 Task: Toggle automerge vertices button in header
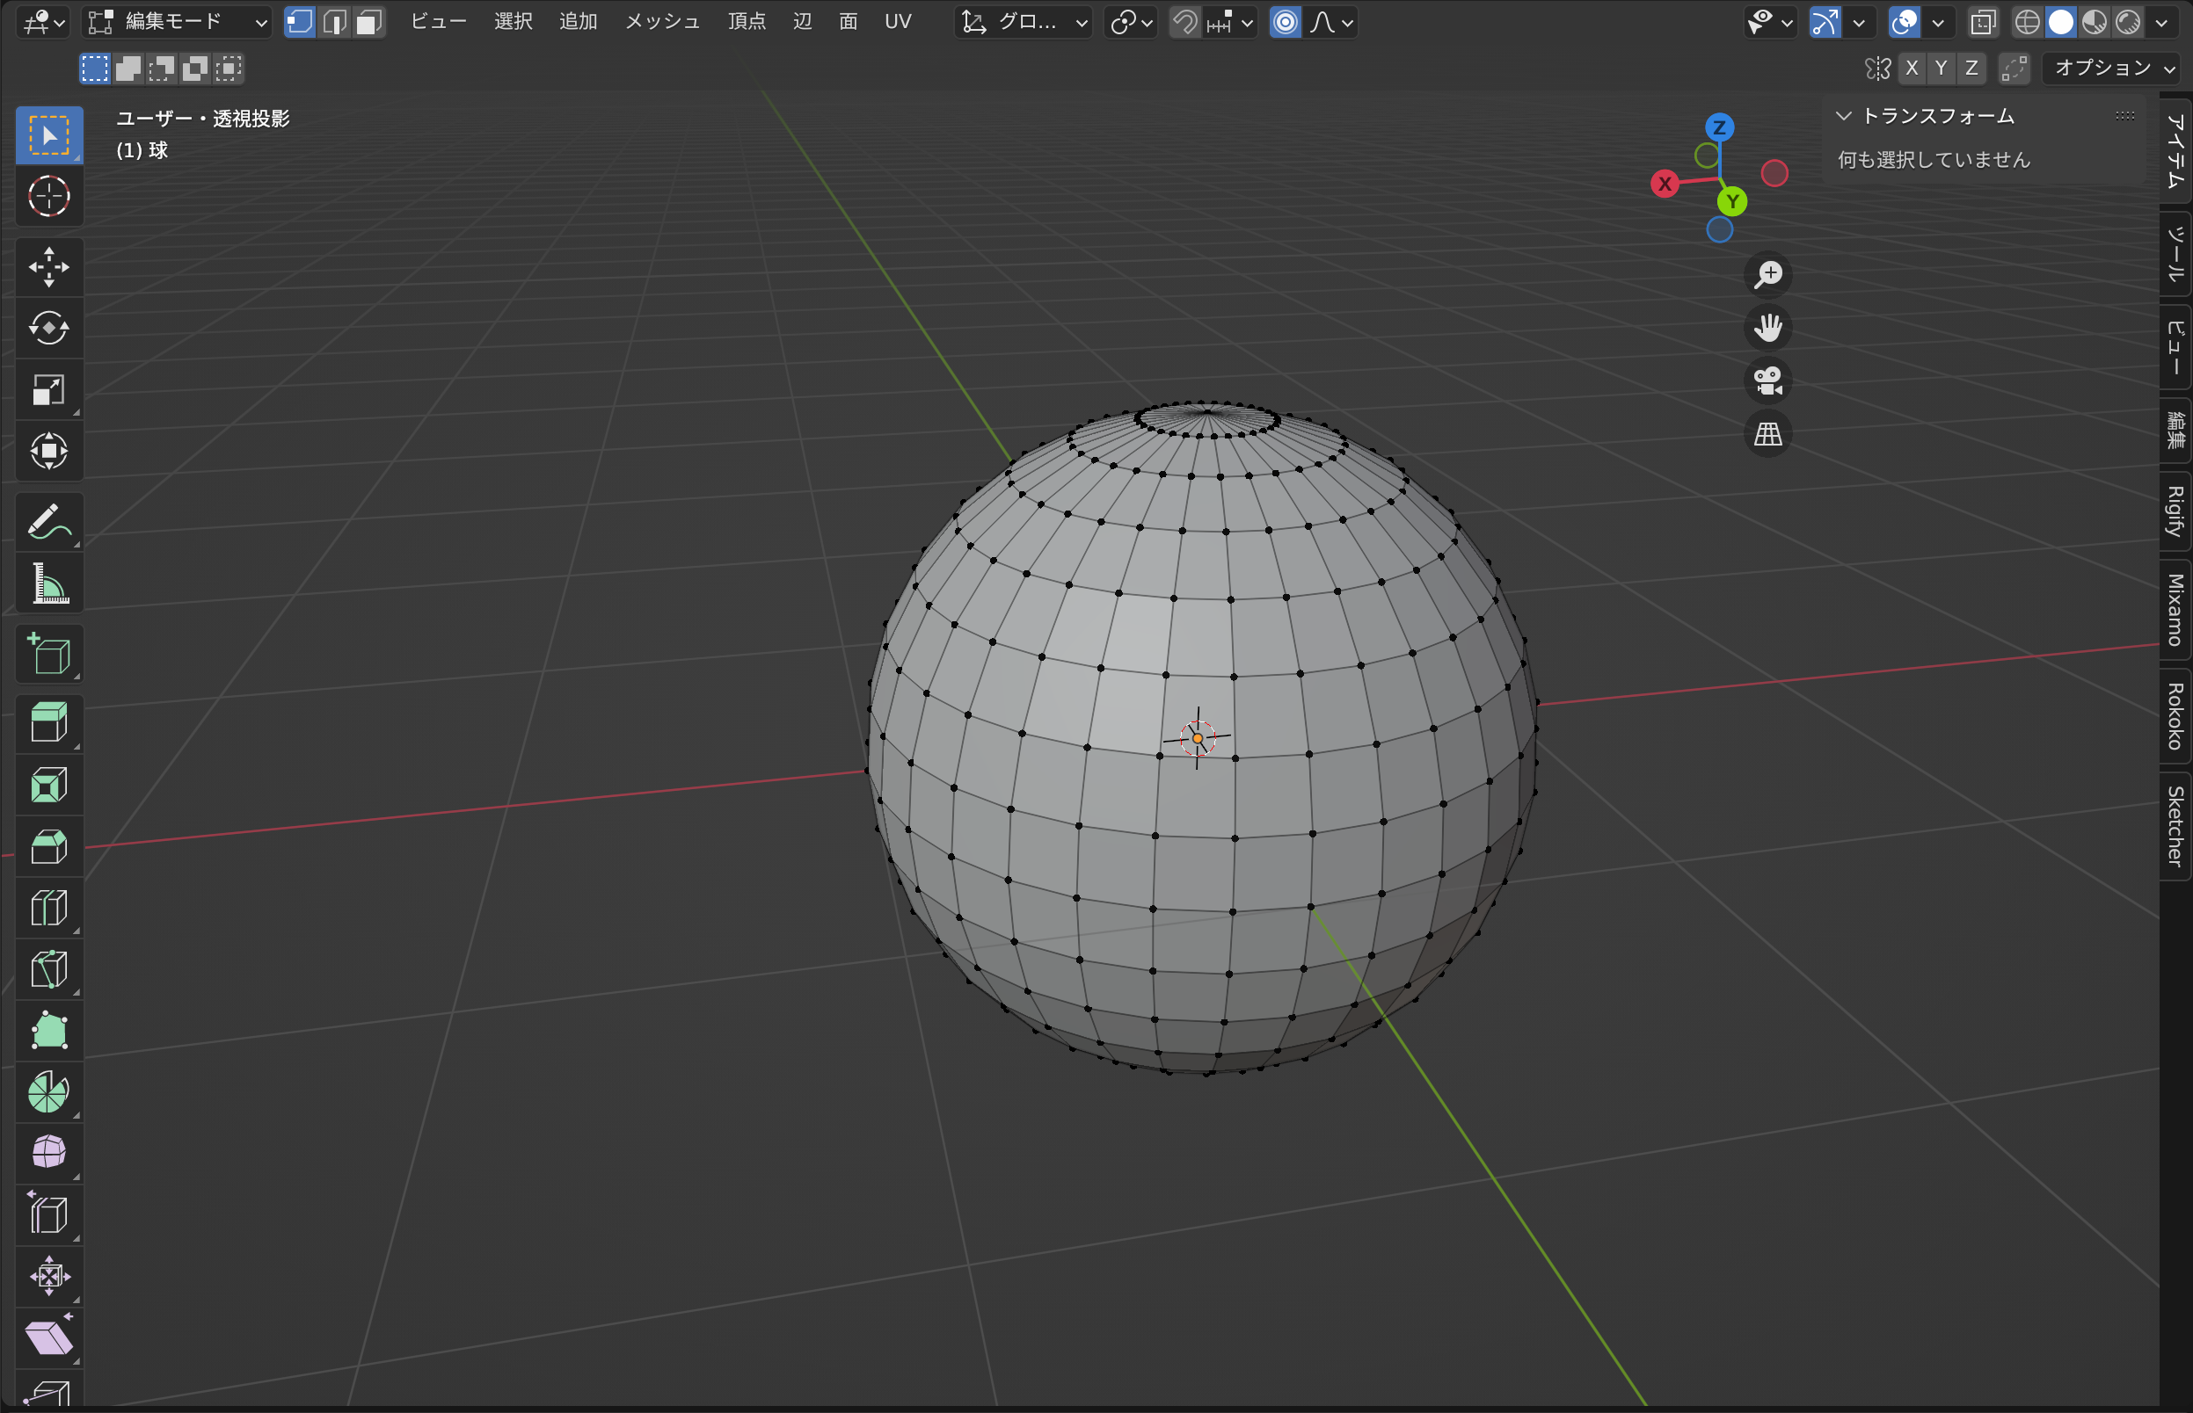pyautogui.click(x=2014, y=68)
